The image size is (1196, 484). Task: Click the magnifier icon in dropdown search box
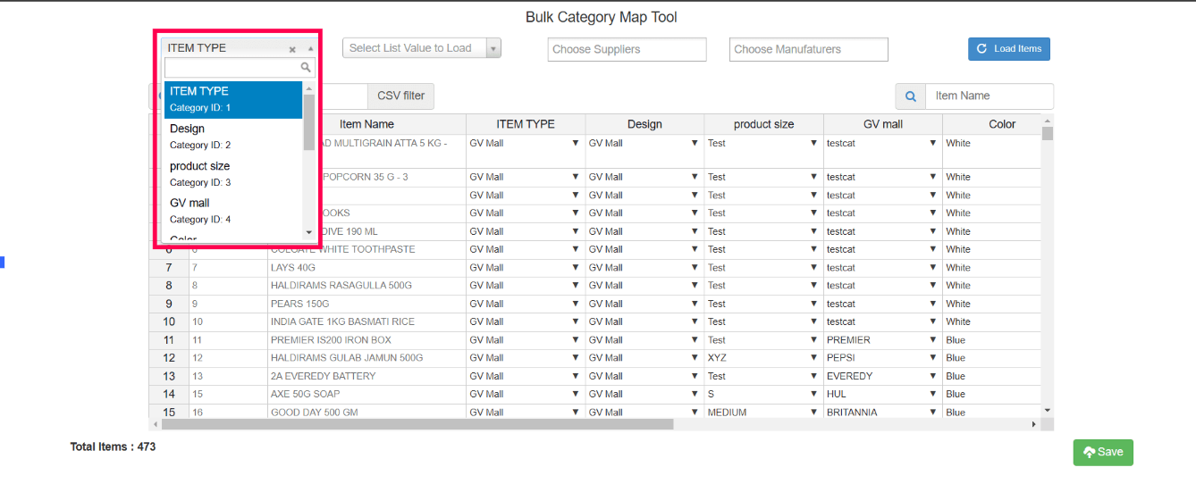pyautogui.click(x=306, y=68)
